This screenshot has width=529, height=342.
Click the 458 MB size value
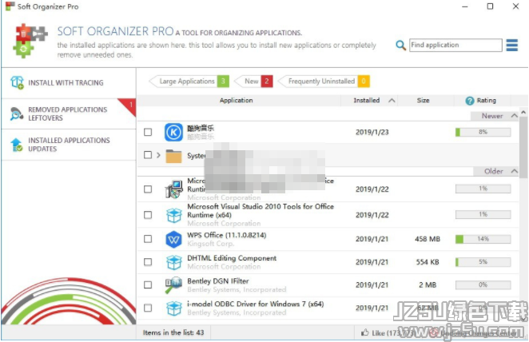point(428,239)
